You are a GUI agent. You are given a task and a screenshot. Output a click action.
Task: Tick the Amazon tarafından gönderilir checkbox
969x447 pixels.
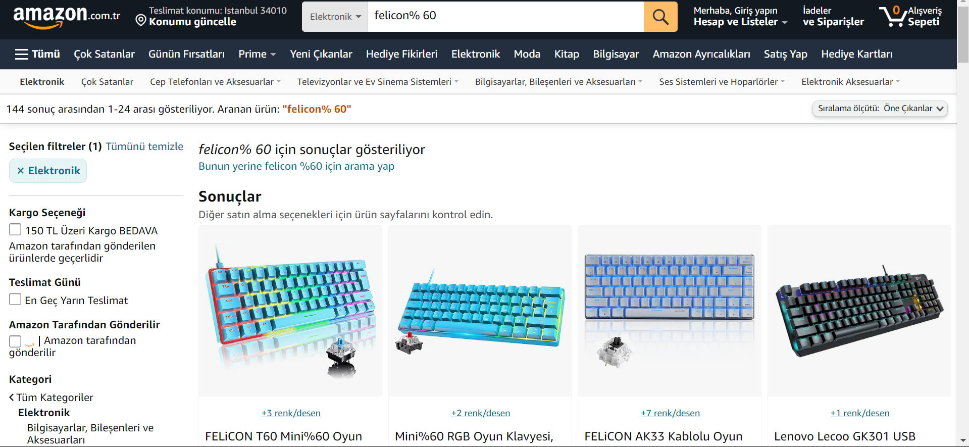[x=15, y=341]
